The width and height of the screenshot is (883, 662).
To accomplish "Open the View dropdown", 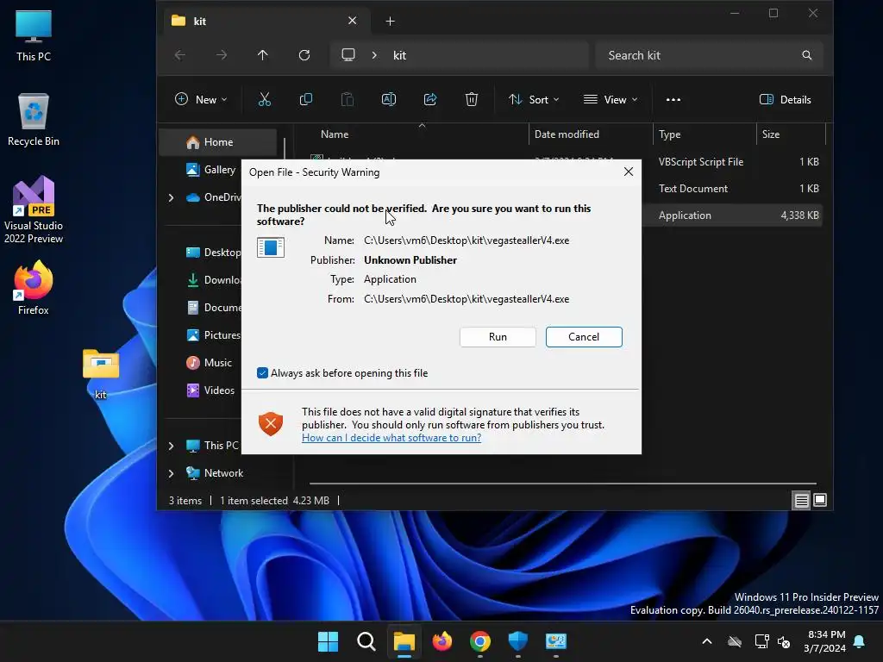I will tap(611, 100).
